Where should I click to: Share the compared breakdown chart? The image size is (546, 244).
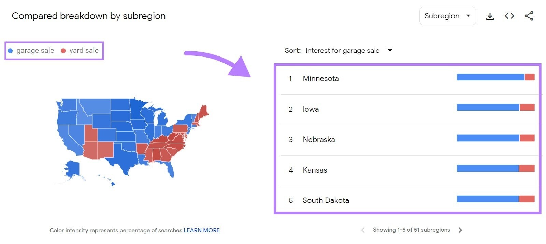[528, 16]
